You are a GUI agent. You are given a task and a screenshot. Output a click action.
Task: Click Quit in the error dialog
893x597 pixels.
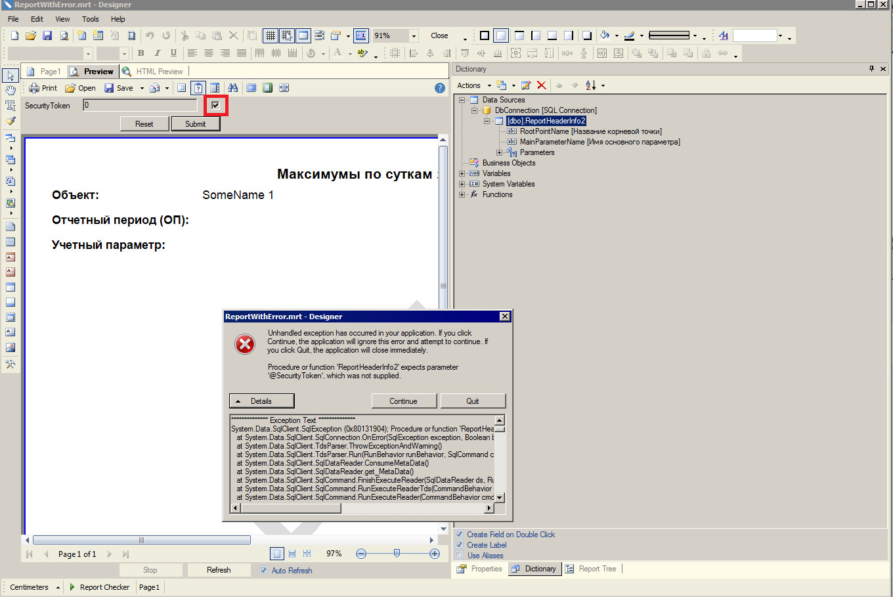coord(473,401)
